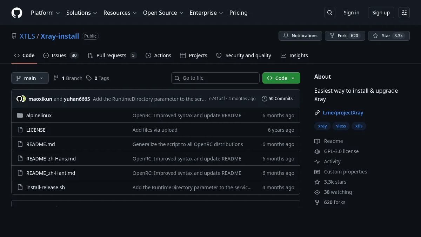The image size is (421, 237).
Task: Switch to the Projects tab
Action: pyautogui.click(x=194, y=55)
